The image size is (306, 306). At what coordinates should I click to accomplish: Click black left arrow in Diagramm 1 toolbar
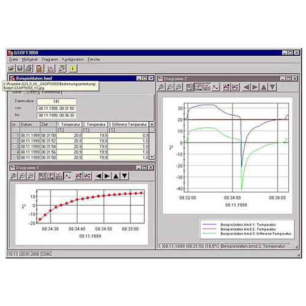tap(99, 176)
